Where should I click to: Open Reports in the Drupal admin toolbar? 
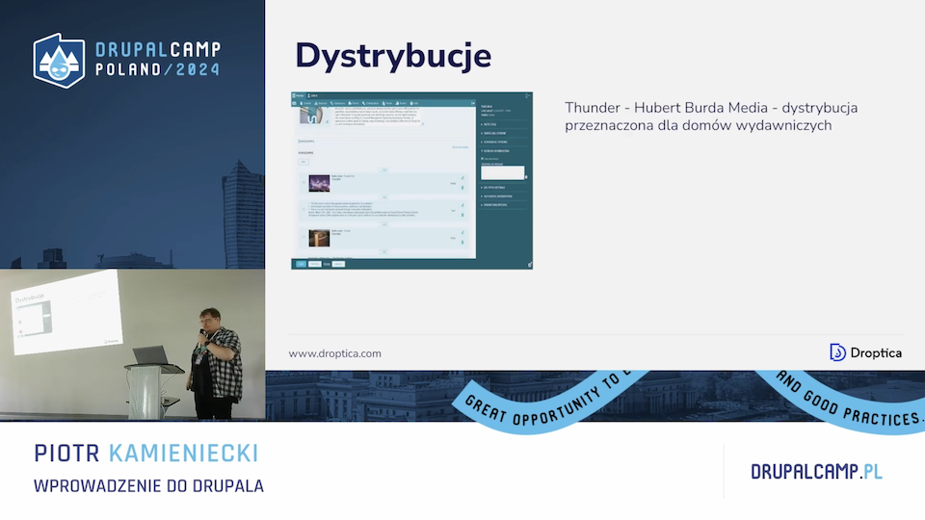pyautogui.click(x=401, y=103)
